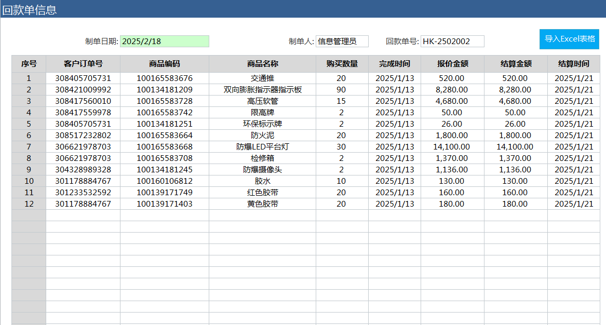Select the 制单日期 field showing 2025/2/18

[165, 42]
